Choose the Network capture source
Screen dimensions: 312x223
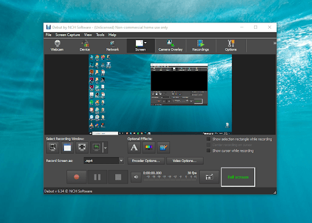pos(112,46)
